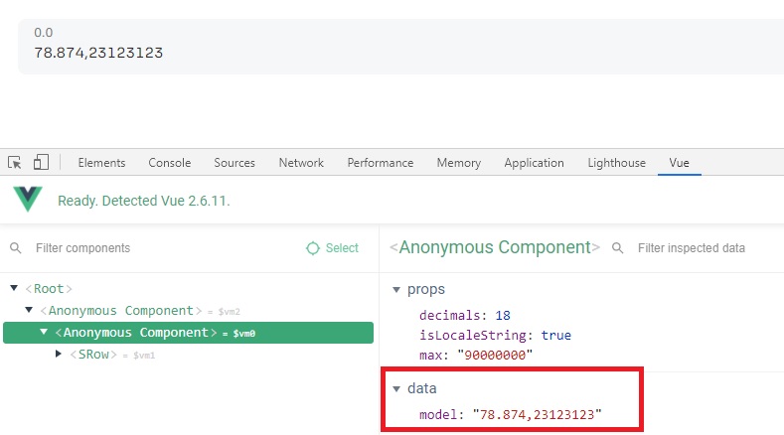Image resolution: width=784 pixels, height=435 pixels.
Task: Expand the SRow node arrow
Action: tap(59, 354)
